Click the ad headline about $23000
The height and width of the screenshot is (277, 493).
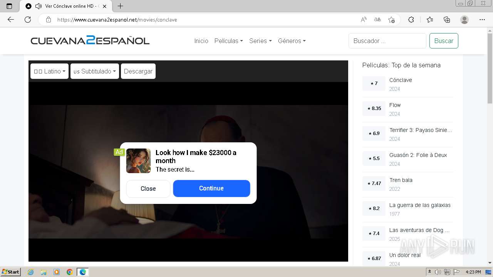pos(196,157)
